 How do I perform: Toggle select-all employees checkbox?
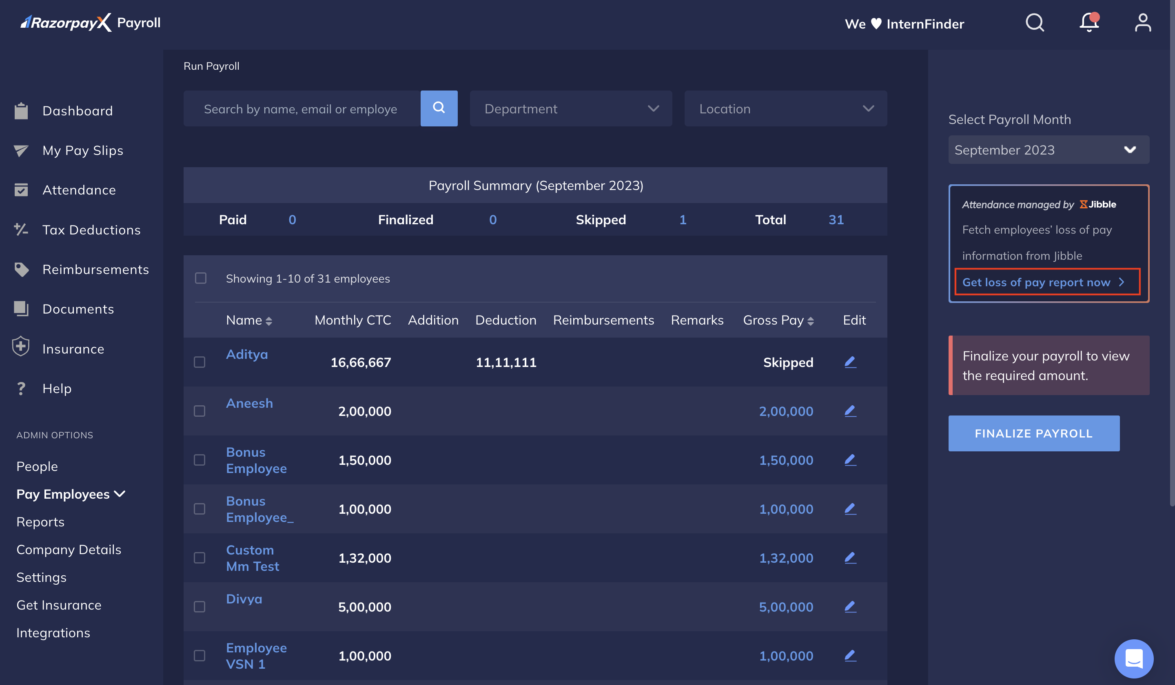tap(200, 278)
